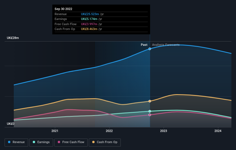Click the 2022 x-axis label

pyautogui.click(x=109, y=131)
